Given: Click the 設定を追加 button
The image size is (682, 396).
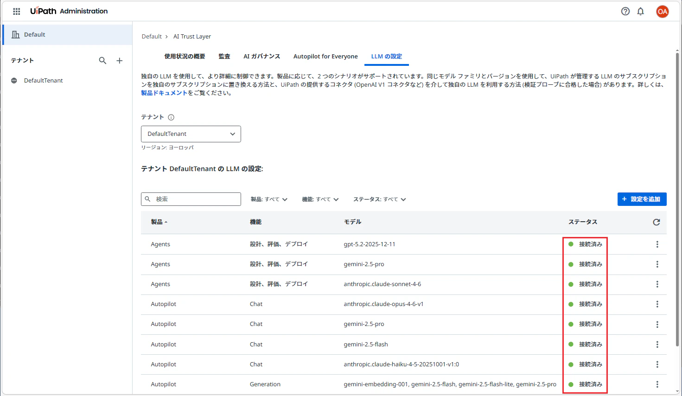Looking at the screenshot, I should click(642, 199).
